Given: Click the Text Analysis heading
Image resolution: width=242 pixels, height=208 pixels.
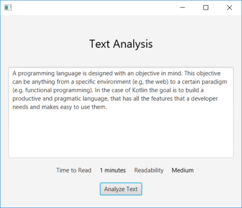Looking at the screenshot, I should tap(121, 44).
